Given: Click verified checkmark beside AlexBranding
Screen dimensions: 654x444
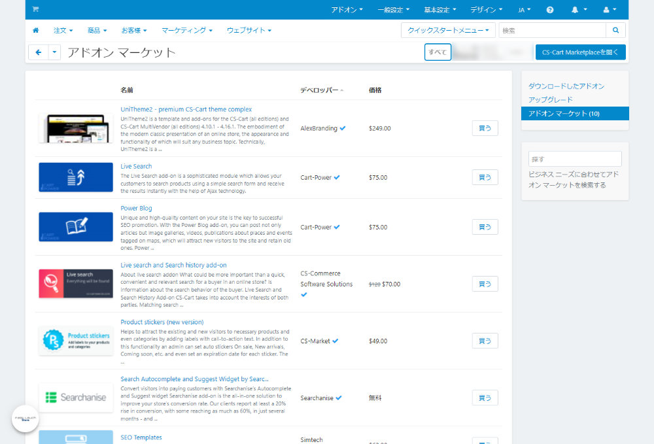Looking at the screenshot, I should 343,128.
